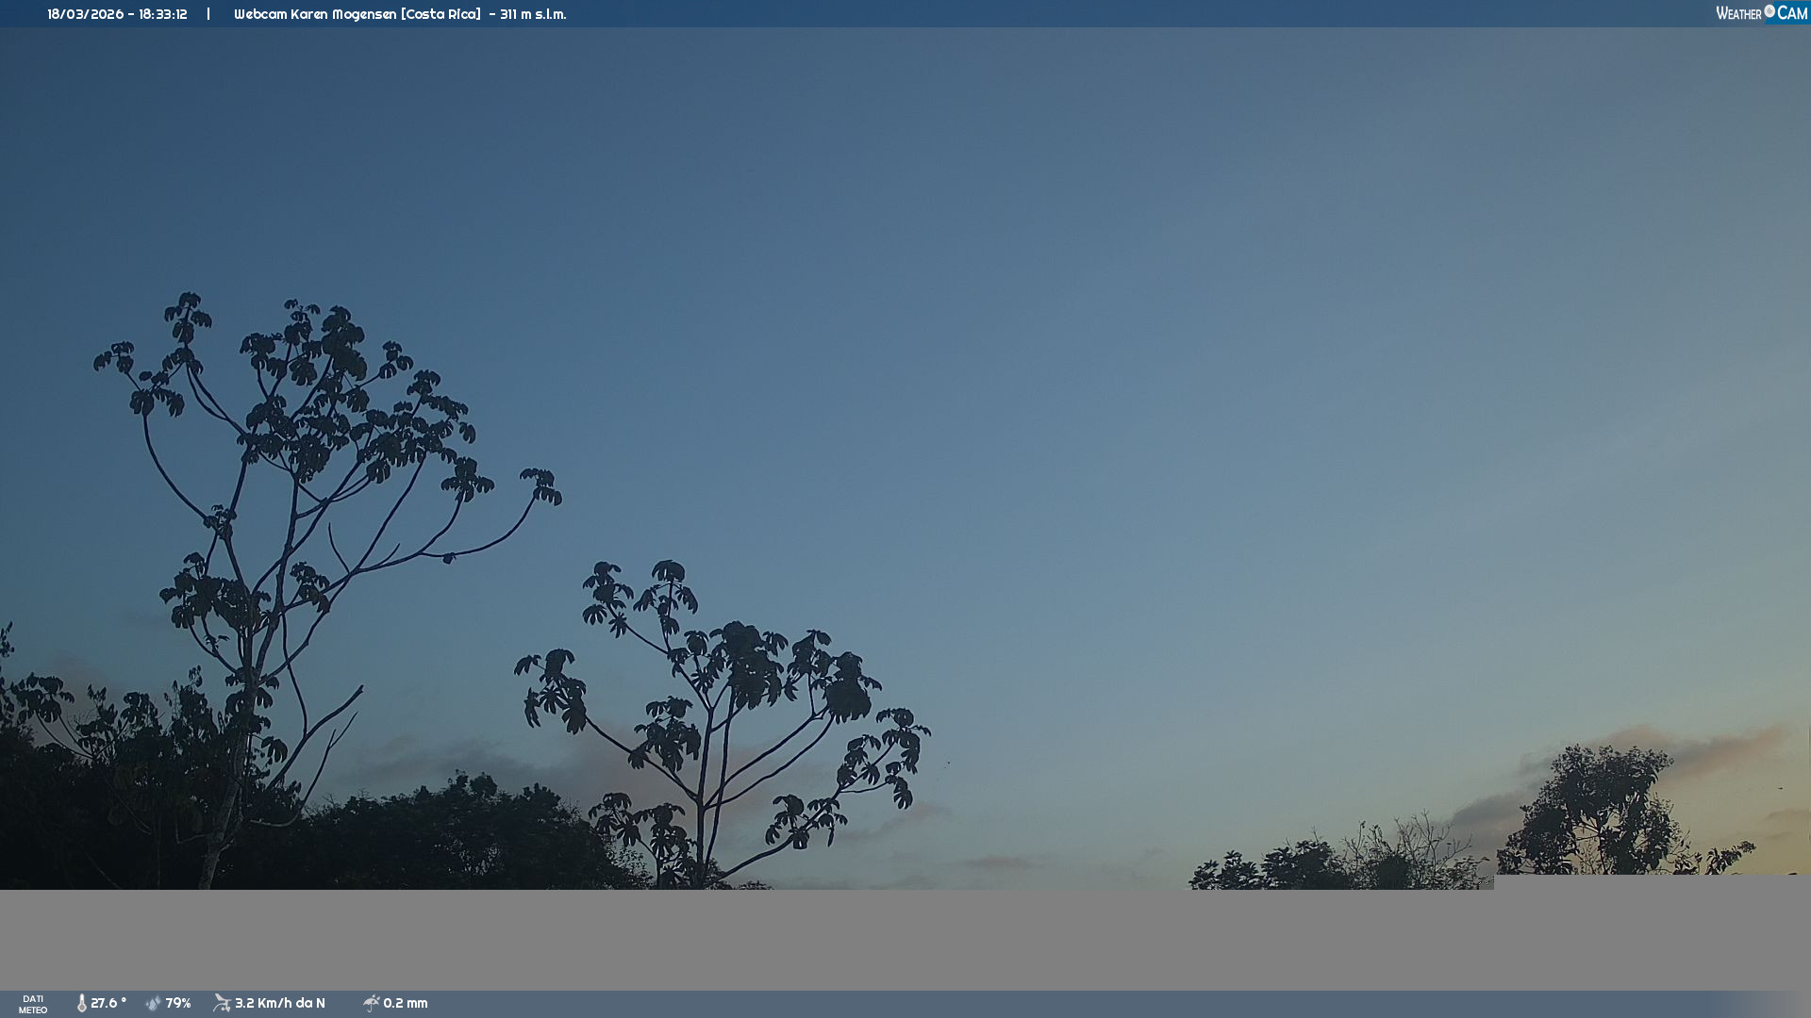This screenshot has width=1811, height=1018.
Task: Click the 311 m s.l.m. altitude text
Action: click(x=533, y=14)
